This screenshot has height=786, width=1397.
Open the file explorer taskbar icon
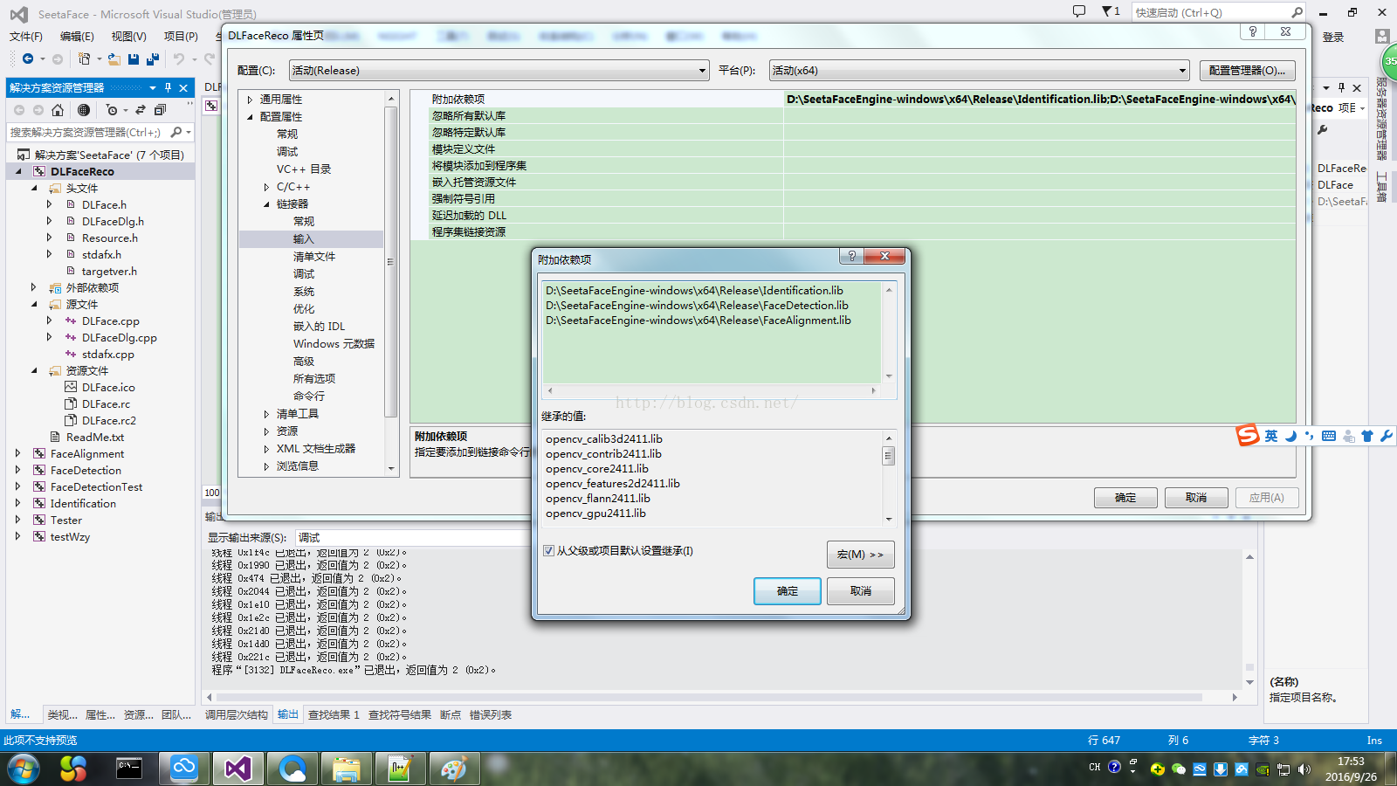click(x=346, y=769)
